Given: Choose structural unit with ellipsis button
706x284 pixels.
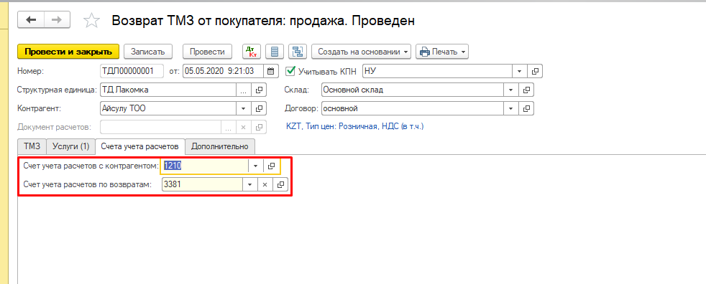Looking at the screenshot, I should [244, 90].
